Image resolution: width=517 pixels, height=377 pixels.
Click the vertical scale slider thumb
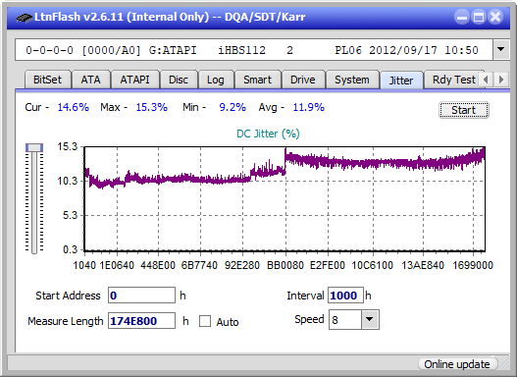34,147
